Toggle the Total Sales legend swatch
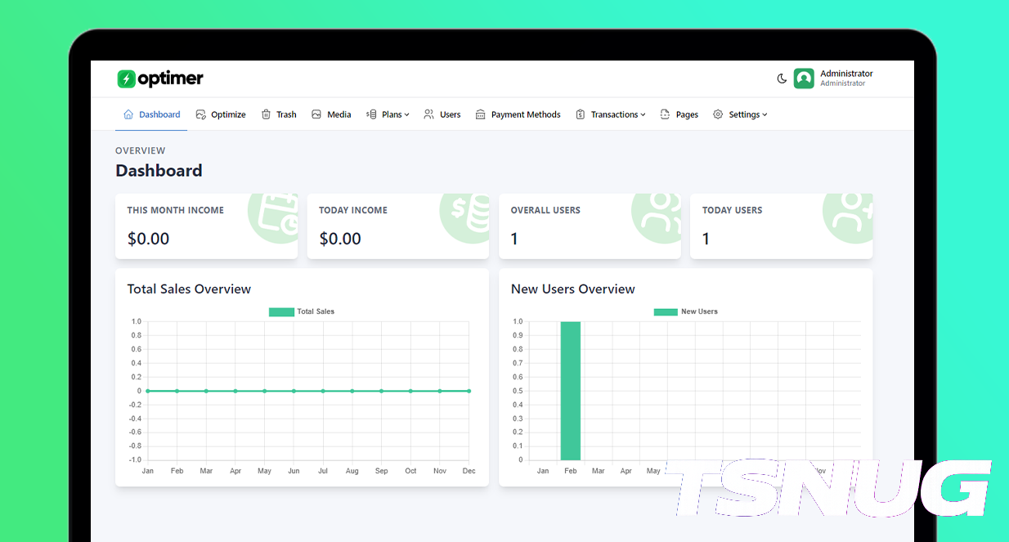 coord(281,311)
